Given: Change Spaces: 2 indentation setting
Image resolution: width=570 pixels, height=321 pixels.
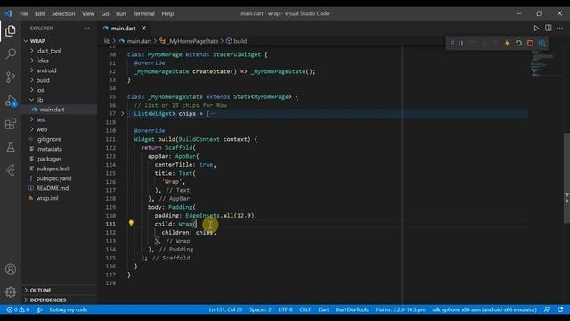Looking at the screenshot, I should [260, 309].
